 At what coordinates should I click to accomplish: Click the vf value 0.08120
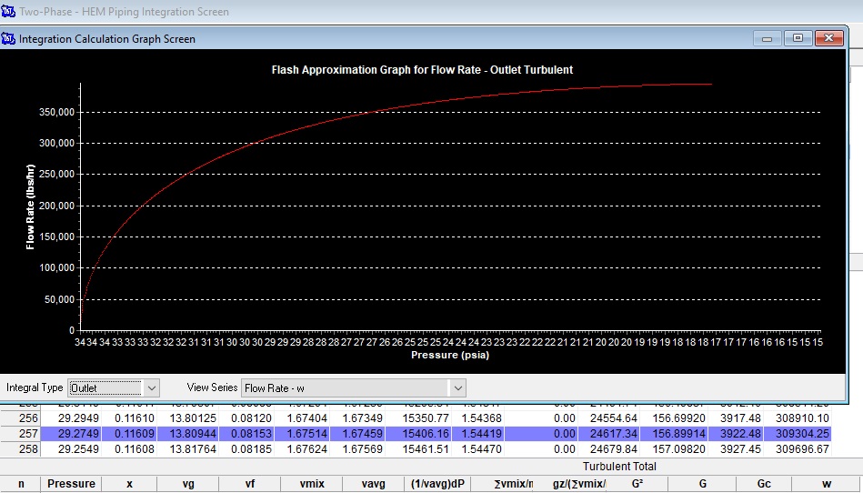pos(252,418)
